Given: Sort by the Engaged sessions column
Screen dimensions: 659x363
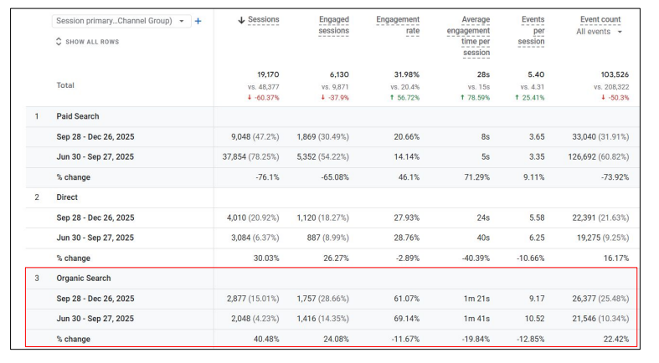Looking at the screenshot, I should click(333, 25).
